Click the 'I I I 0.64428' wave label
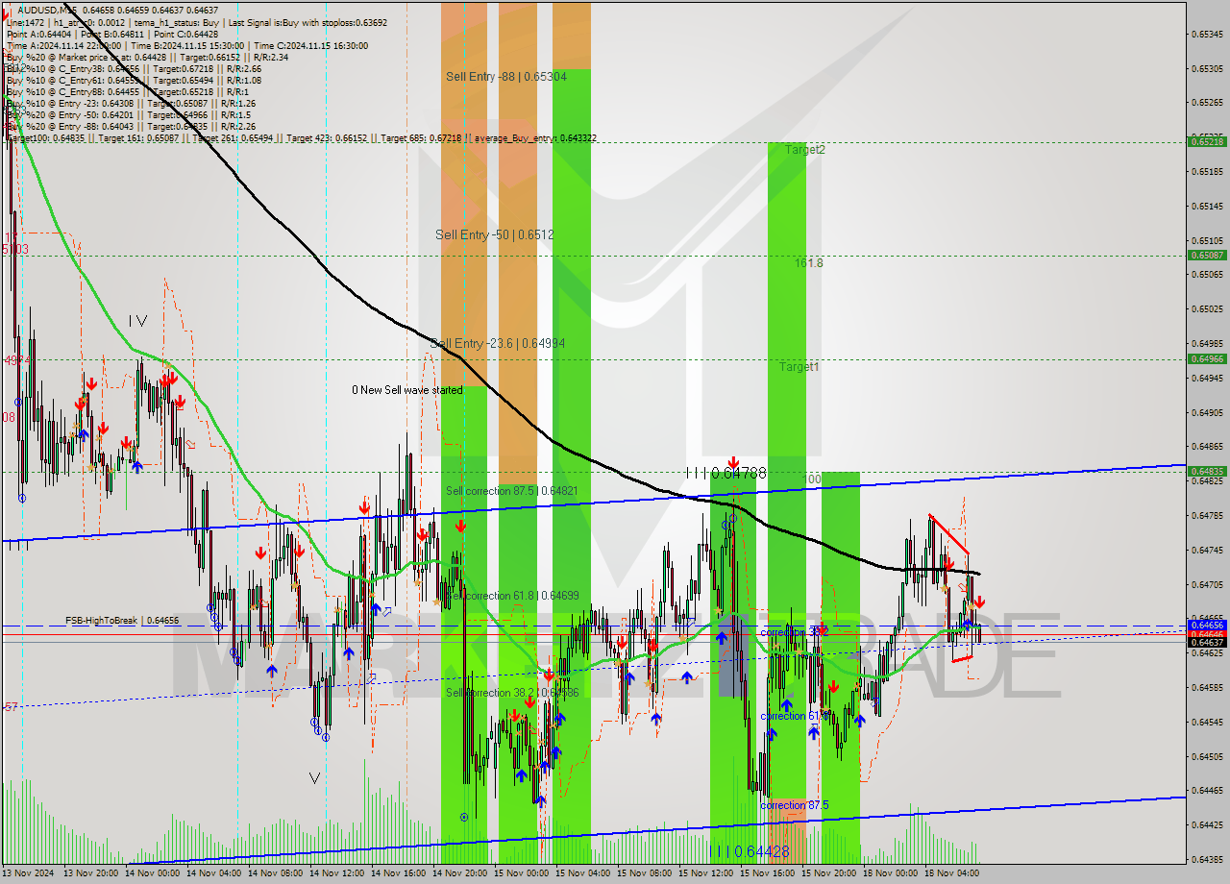Image resolution: width=1230 pixels, height=884 pixels. 750,851
